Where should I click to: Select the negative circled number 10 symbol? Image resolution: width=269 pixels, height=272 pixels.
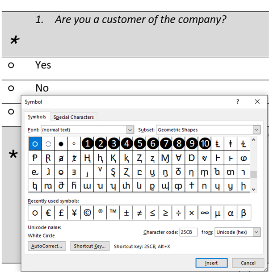click(x=205, y=144)
